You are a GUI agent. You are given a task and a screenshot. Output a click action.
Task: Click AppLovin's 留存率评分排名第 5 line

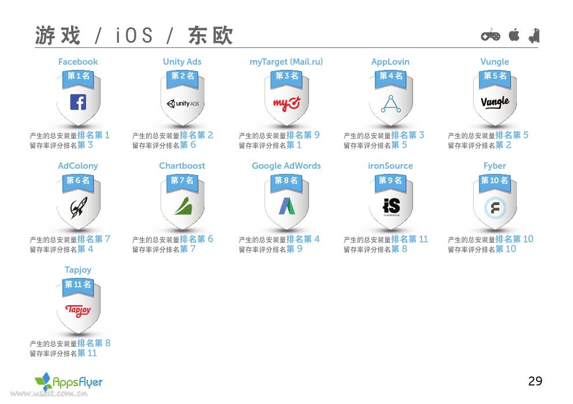point(375,145)
